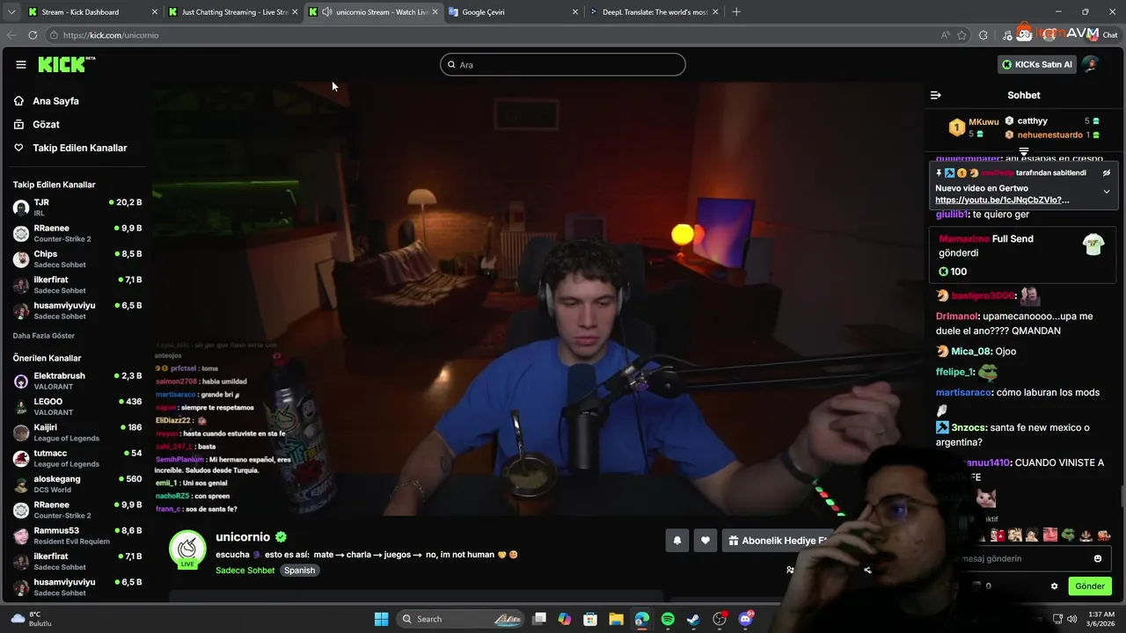Viewport: 1126px width, 633px height.
Task: Click the Spanish language tag
Action: pos(299,571)
